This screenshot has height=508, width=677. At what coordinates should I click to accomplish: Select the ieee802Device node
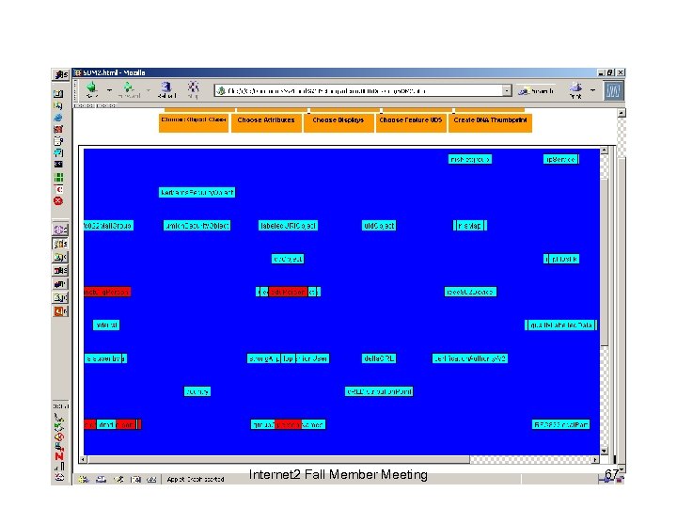click(x=470, y=292)
